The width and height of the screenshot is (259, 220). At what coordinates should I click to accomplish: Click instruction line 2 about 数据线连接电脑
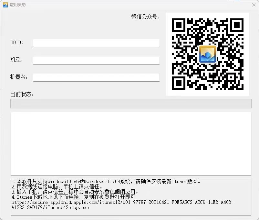57,186
